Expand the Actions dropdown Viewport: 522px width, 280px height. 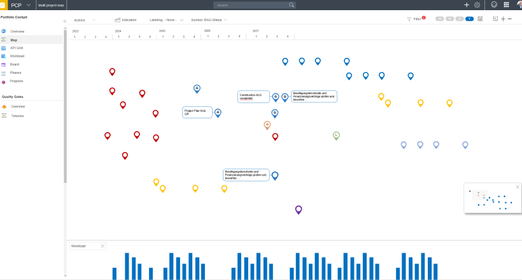pyautogui.click(x=84, y=20)
